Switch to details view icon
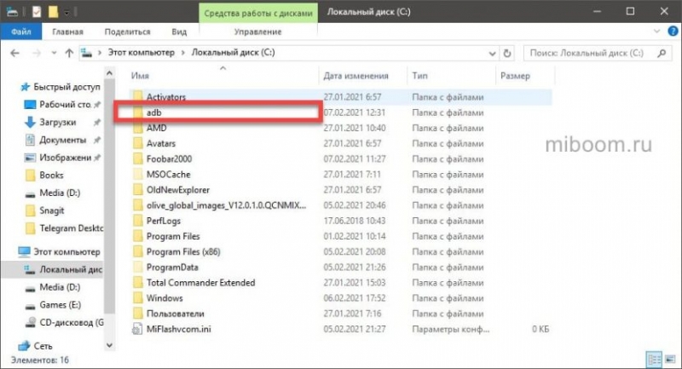 (654, 360)
